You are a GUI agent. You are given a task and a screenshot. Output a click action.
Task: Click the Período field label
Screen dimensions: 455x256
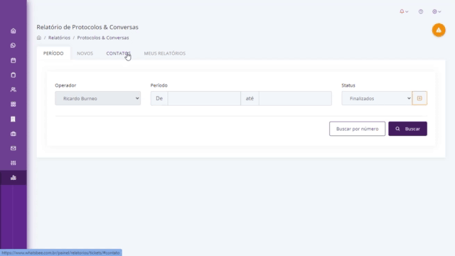click(x=159, y=85)
